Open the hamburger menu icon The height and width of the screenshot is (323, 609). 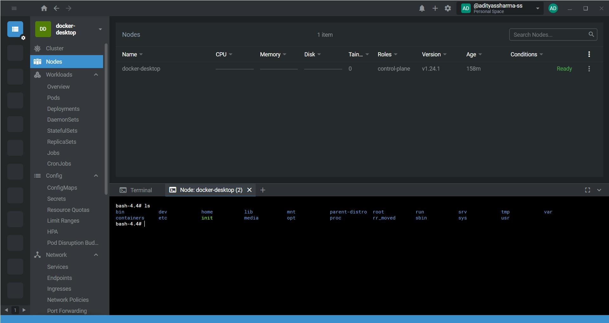coord(14,9)
